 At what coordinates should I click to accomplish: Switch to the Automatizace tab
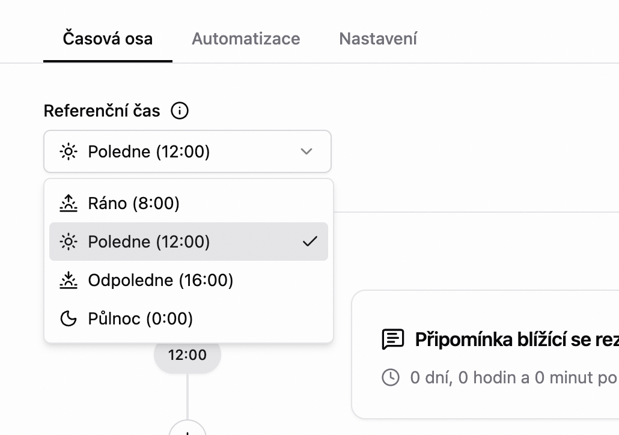246,38
